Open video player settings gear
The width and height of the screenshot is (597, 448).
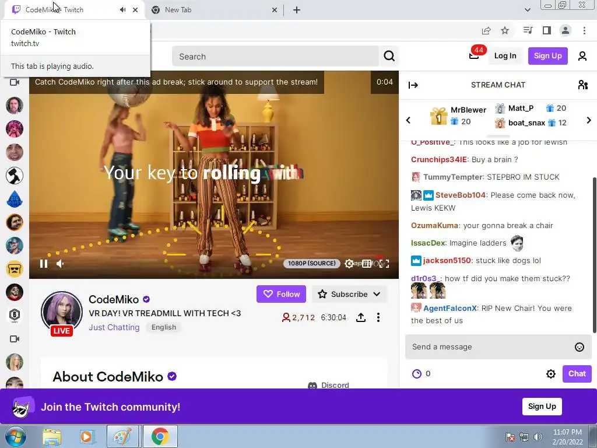point(349,264)
